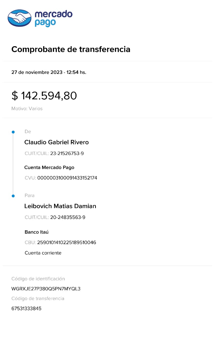Image resolution: width=215 pixels, height=359 pixels.
Task: Click the "Código de transferencia" label
Action: pyautogui.click(x=38, y=298)
